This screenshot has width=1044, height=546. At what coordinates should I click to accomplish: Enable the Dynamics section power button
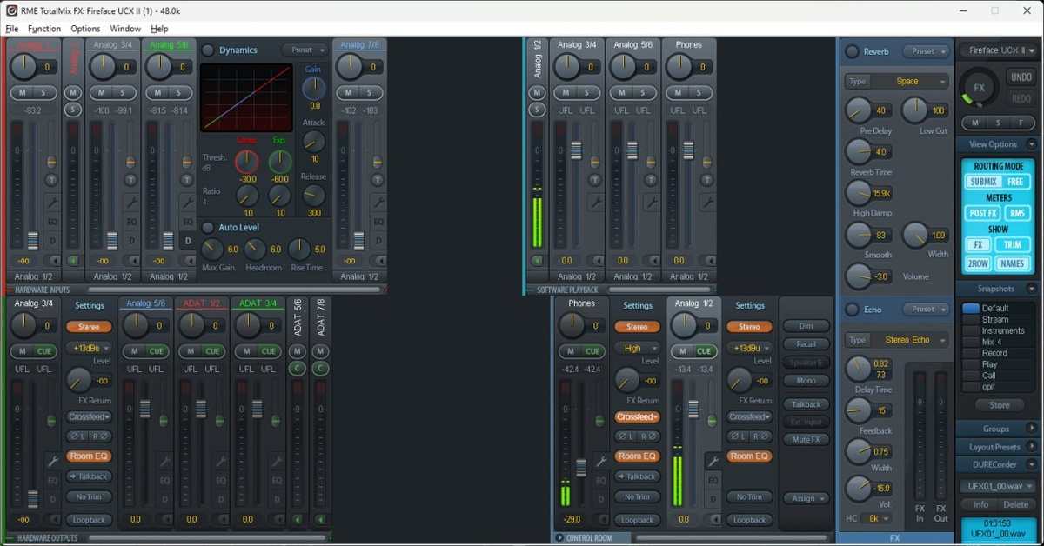208,50
